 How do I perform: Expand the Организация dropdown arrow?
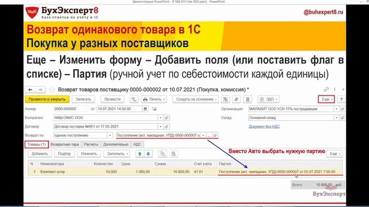[x=337, y=109]
